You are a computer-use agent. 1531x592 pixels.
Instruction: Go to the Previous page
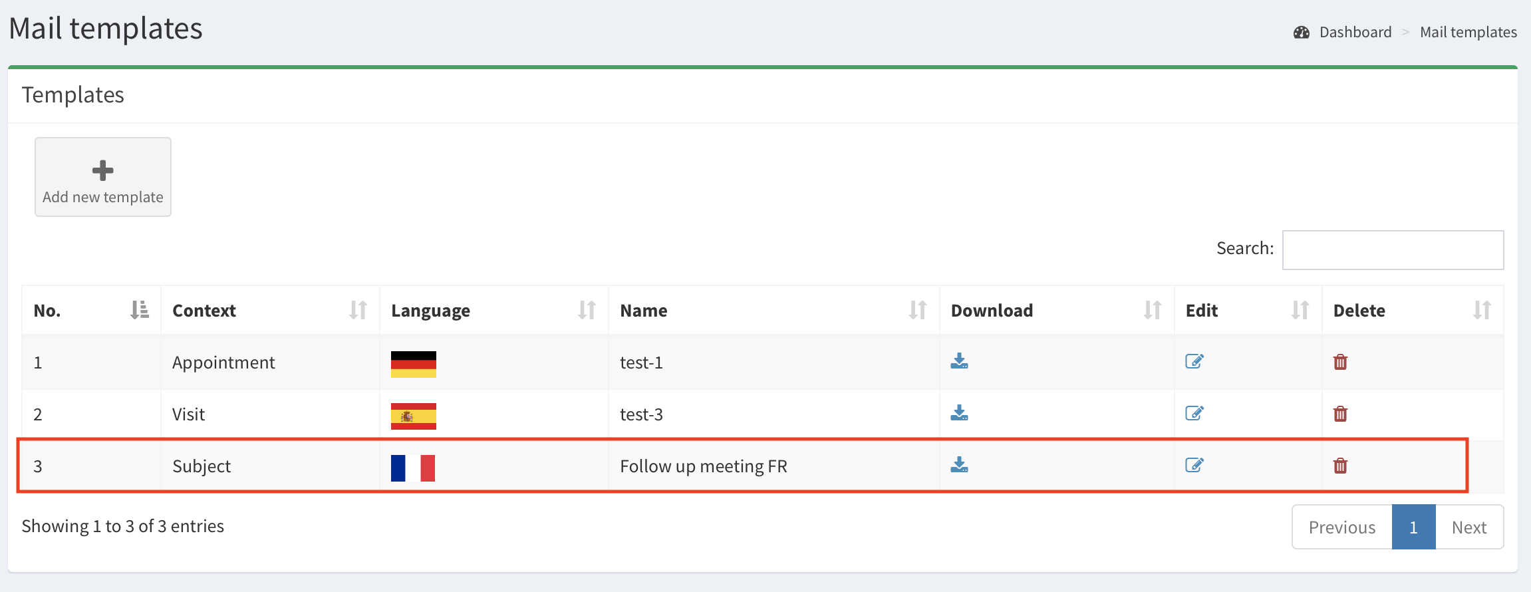pyautogui.click(x=1341, y=527)
